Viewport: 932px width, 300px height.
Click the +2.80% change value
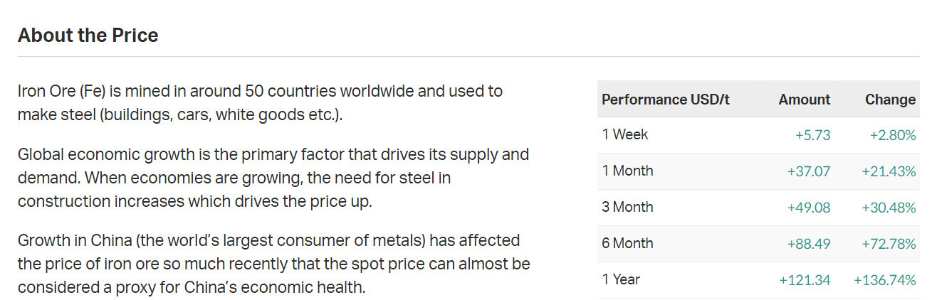893,135
